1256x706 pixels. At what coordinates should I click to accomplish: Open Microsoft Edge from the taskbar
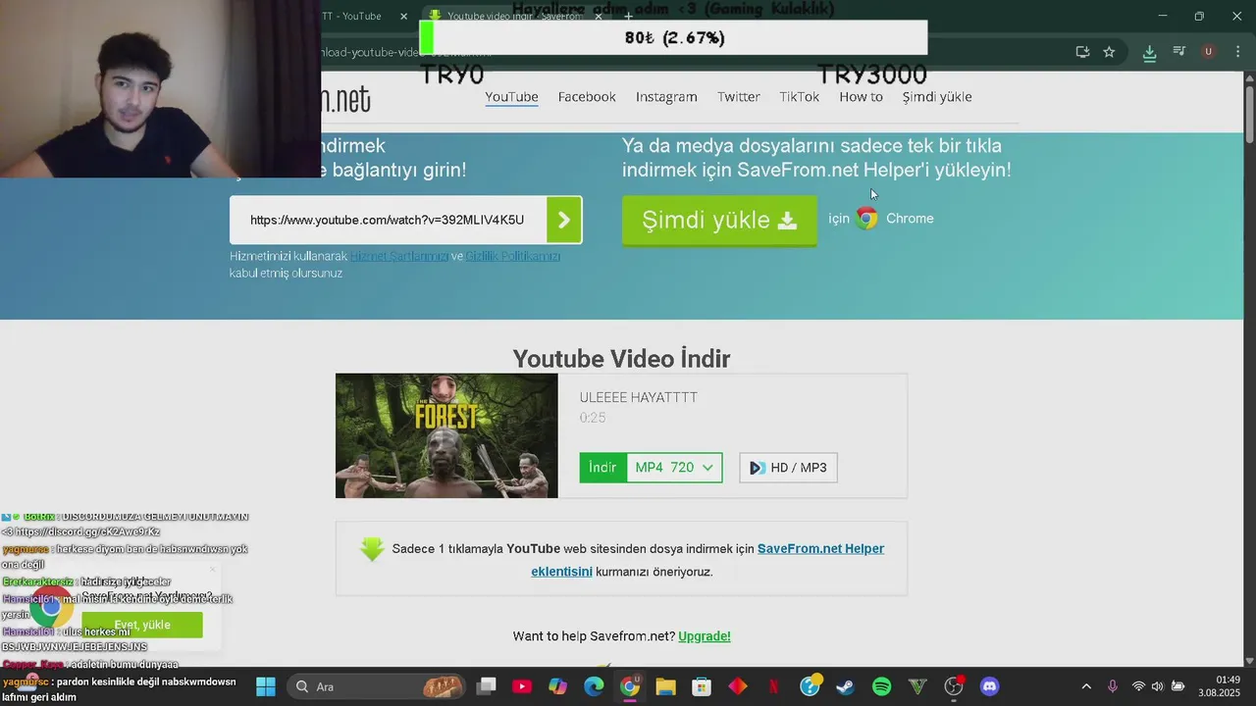pyautogui.click(x=594, y=686)
